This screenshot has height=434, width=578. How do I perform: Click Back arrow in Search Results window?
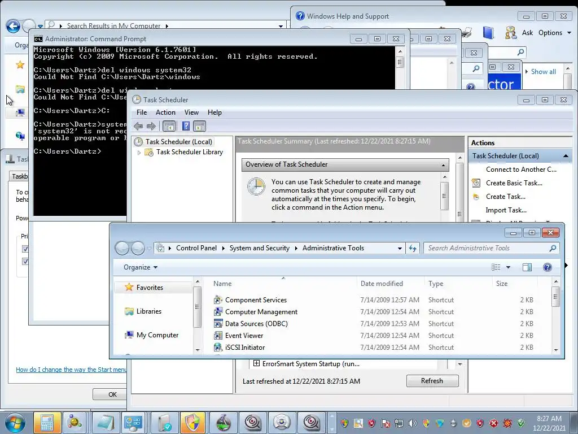pyautogui.click(x=13, y=26)
